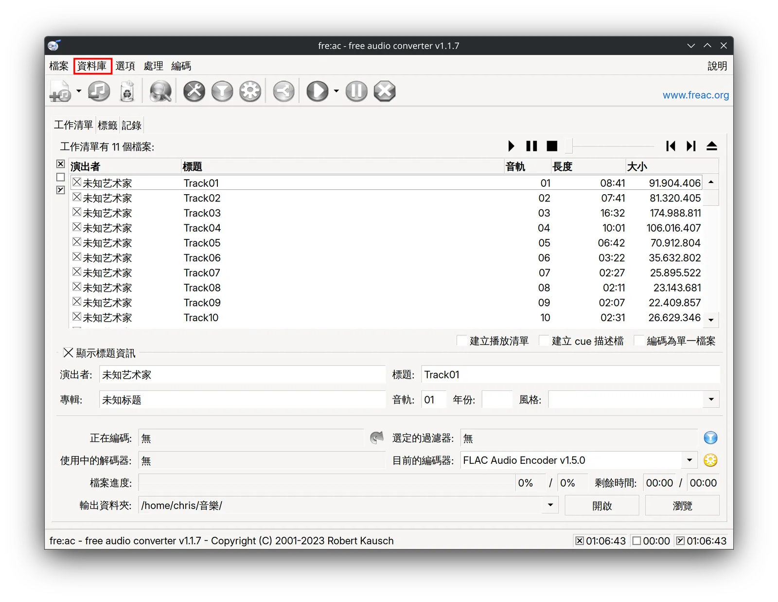
Task: Click the select-all tracks checkbox
Action: click(60, 164)
